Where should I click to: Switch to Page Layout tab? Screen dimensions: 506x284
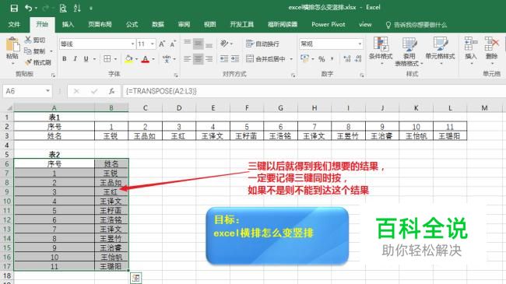click(100, 25)
